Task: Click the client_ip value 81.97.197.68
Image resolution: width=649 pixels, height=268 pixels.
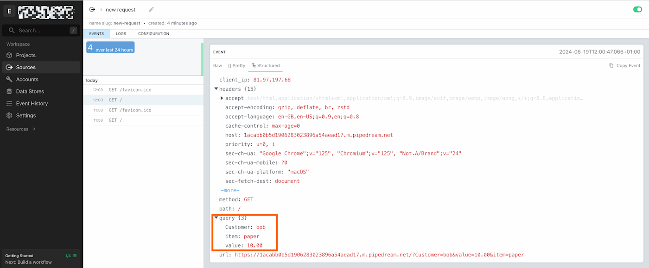Action: click(272, 80)
